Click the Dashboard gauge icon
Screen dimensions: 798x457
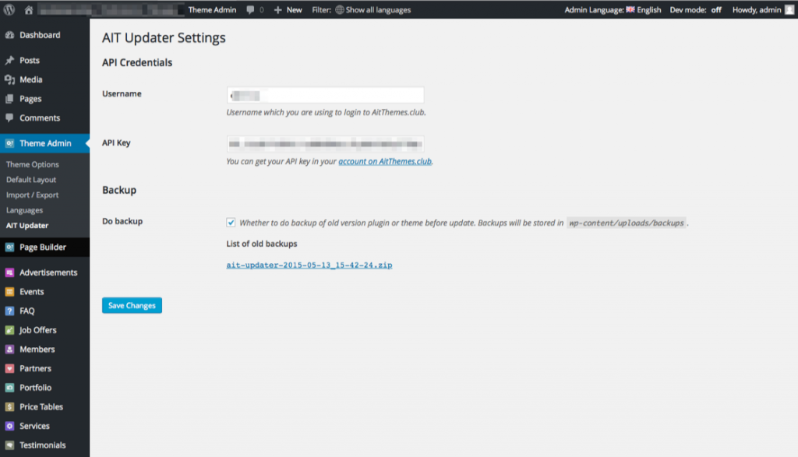9,35
